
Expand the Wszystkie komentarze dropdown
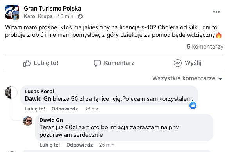187,78
